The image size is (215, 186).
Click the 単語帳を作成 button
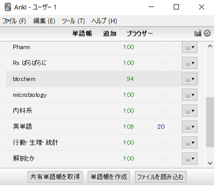tap(109, 177)
